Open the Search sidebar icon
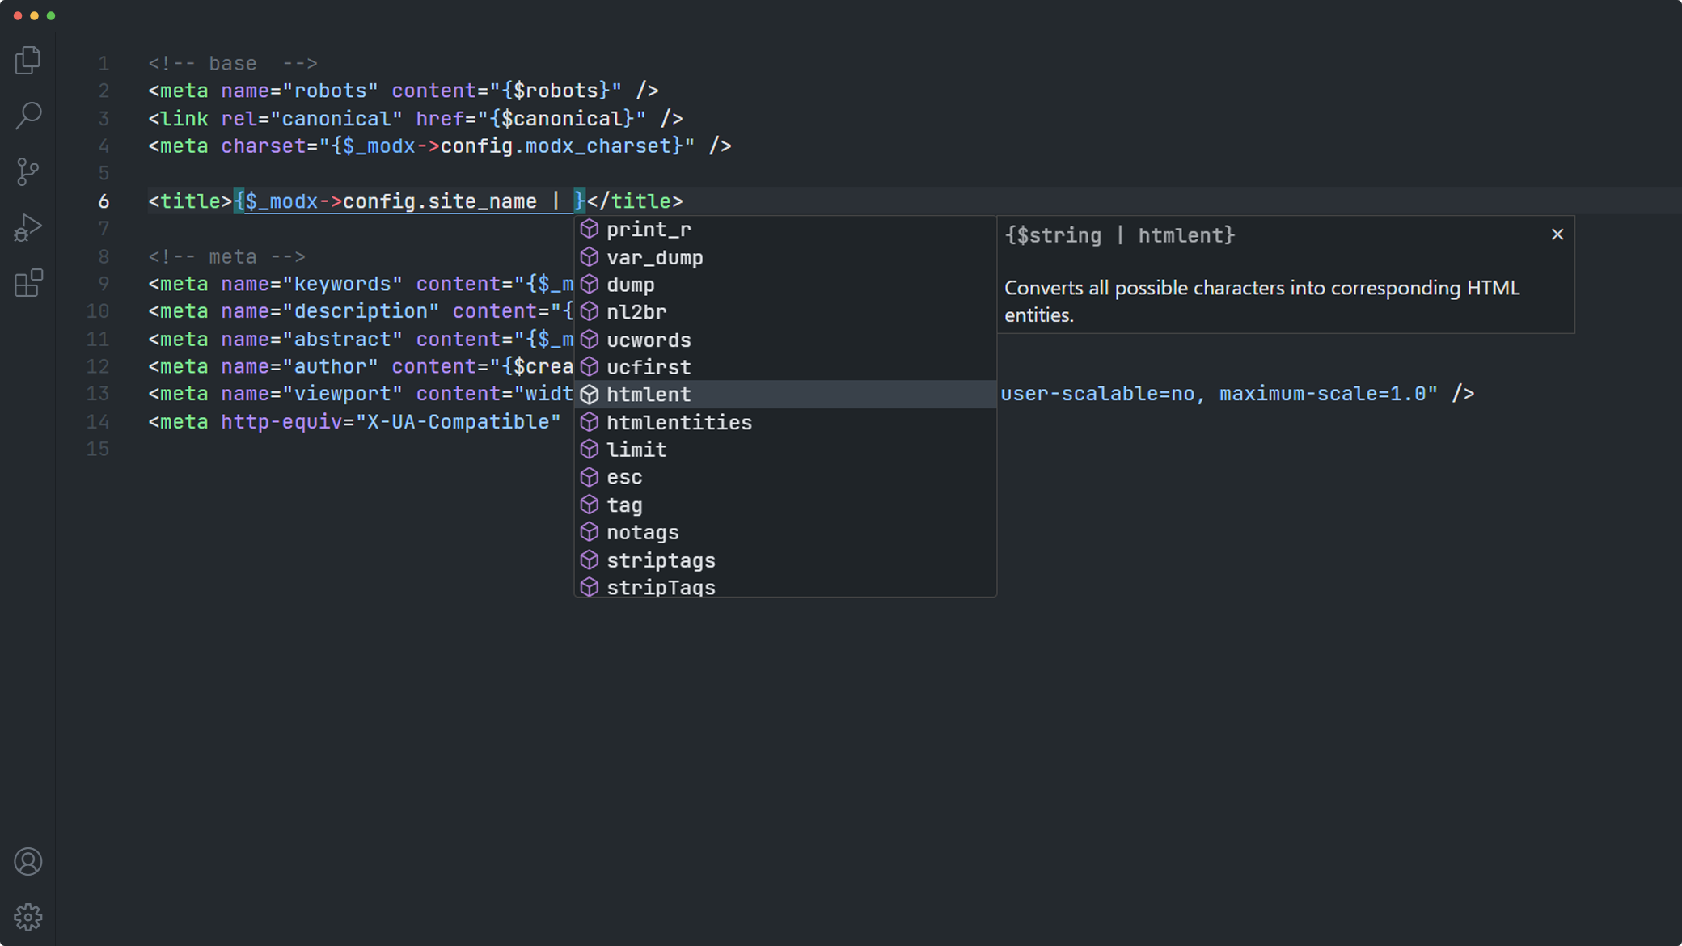 (x=28, y=116)
